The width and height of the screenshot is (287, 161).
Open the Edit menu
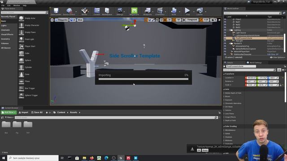(x=9, y=5)
